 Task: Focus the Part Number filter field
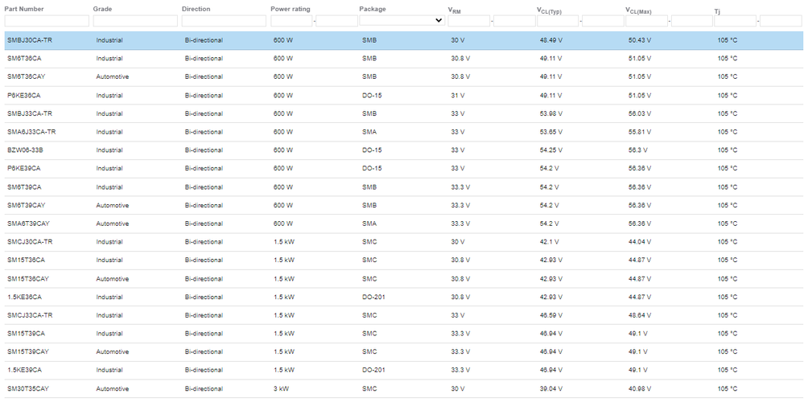point(47,21)
